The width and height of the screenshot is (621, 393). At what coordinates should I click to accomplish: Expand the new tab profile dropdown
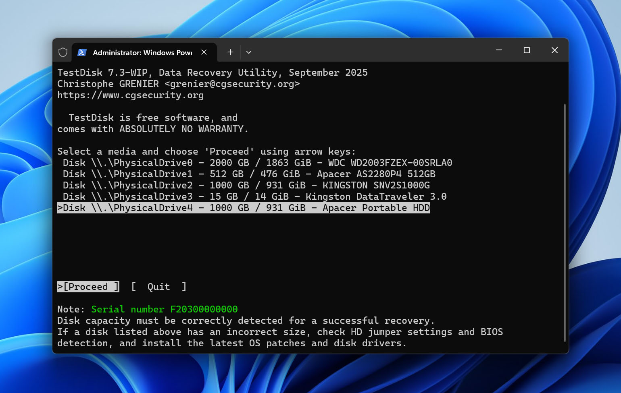pos(249,52)
